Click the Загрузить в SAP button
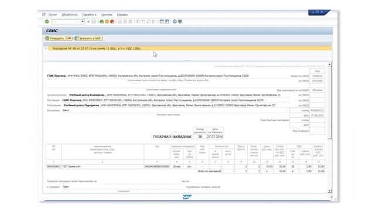The width and height of the screenshot is (375, 211). [x=88, y=38]
